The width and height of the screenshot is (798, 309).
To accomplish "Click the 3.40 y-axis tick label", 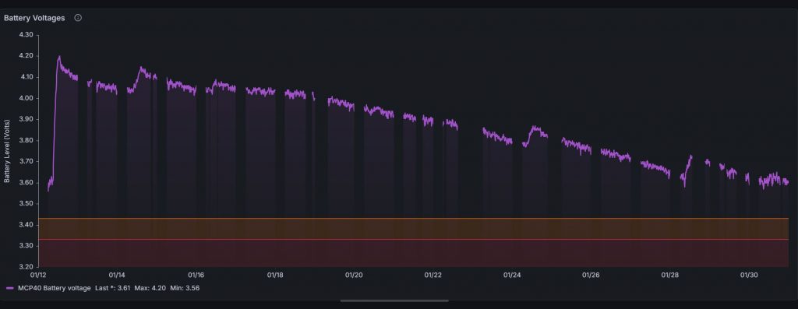I will coord(26,225).
